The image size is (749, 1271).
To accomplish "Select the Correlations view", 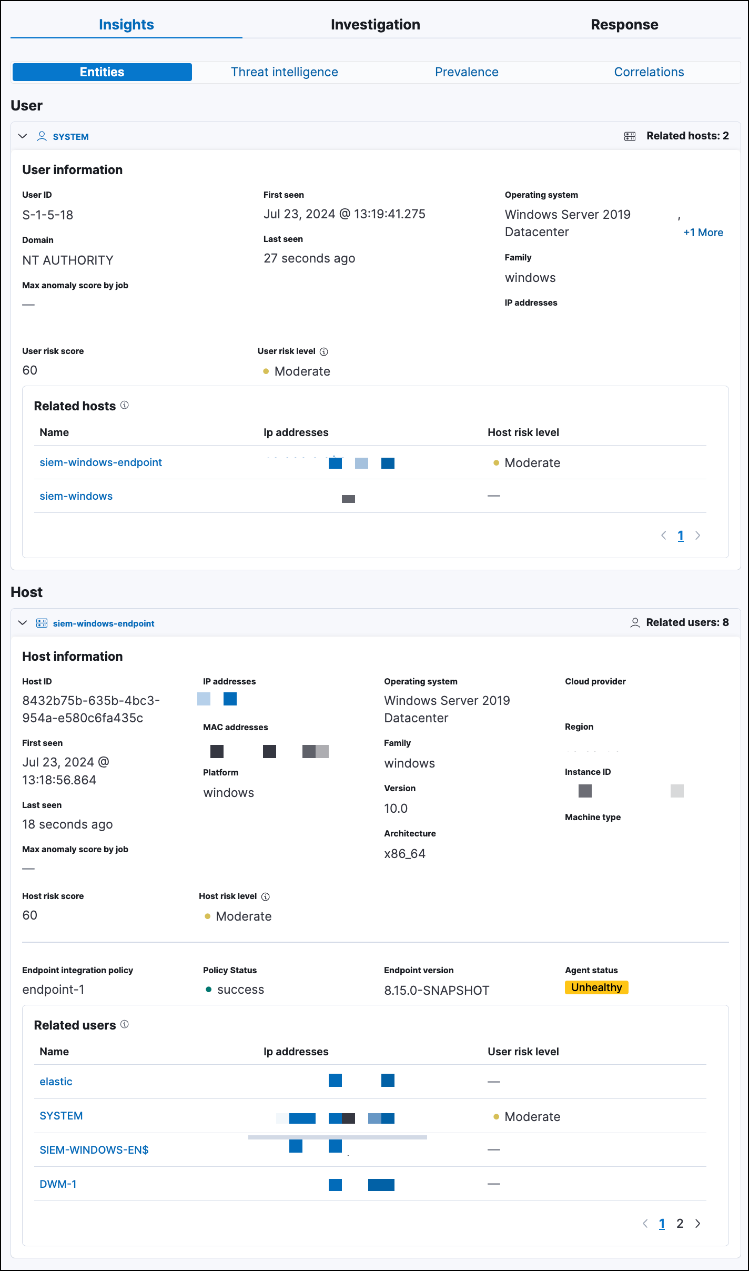I will pyautogui.click(x=649, y=72).
